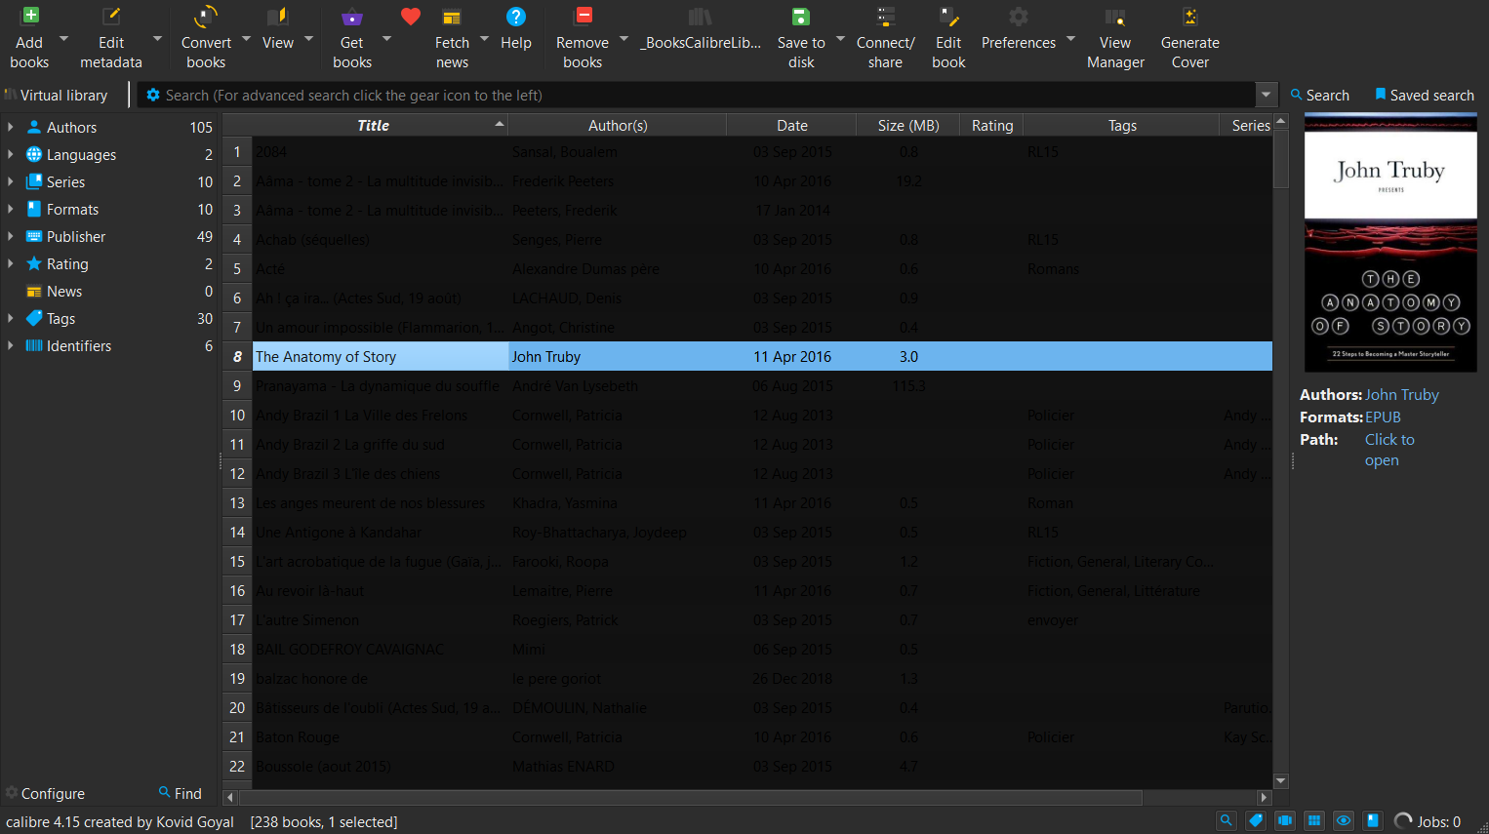Open the Saved search button

pyautogui.click(x=1425, y=95)
